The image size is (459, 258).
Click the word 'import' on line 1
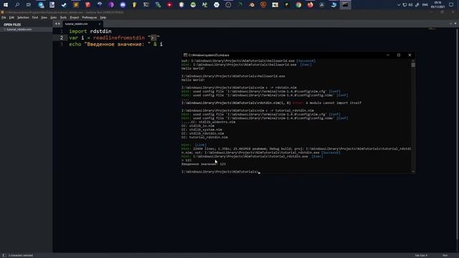78,32
